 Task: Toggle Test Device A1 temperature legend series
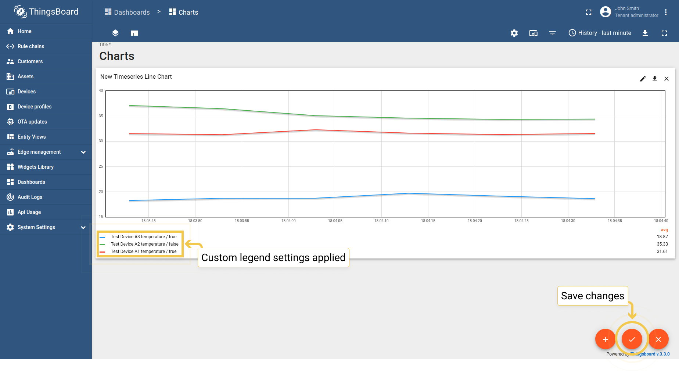[144, 252]
